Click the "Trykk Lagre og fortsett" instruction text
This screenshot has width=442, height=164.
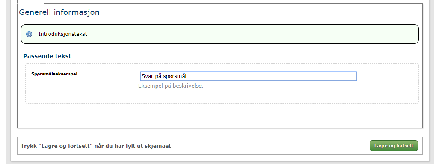coord(96,146)
